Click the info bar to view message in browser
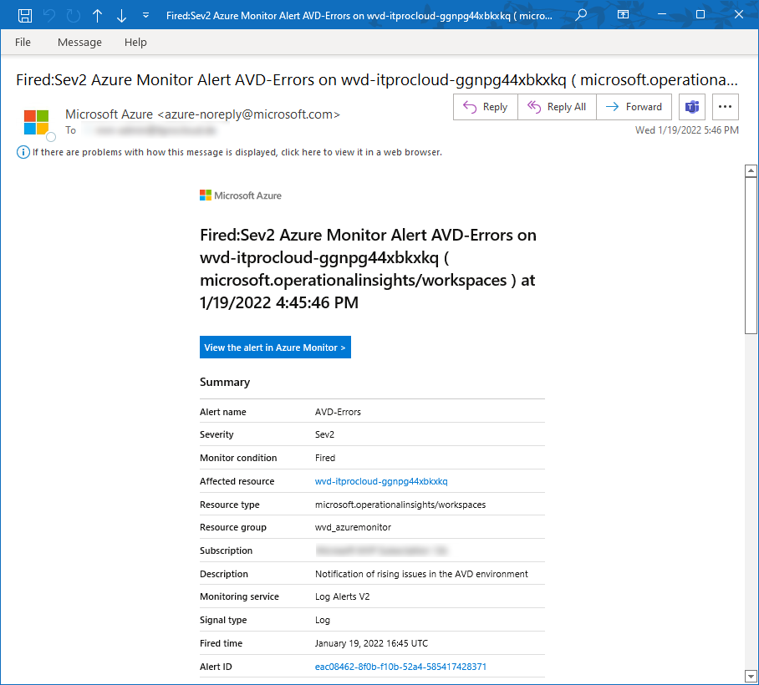The image size is (759, 685). [237, 152]
